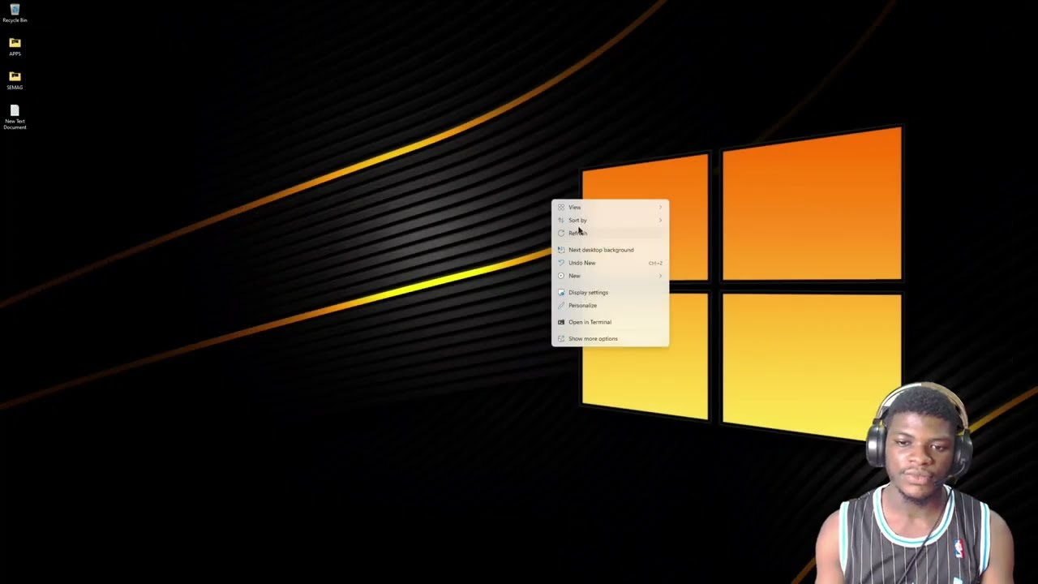
Task: Select Open in Terminal
Action: (x=610, y=322)
